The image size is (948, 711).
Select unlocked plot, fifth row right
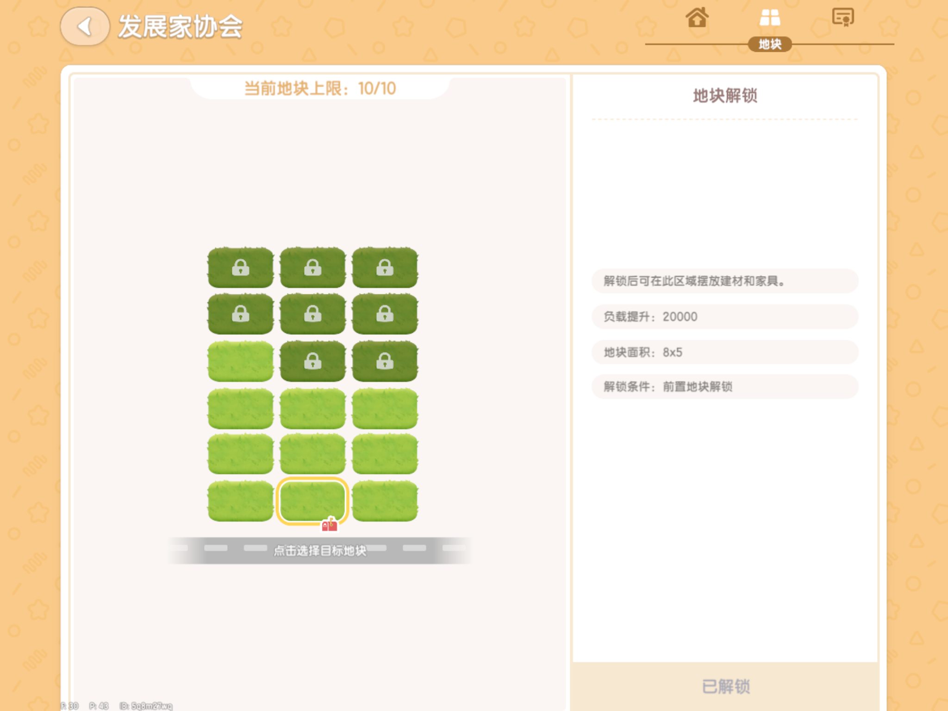[385, 454]
